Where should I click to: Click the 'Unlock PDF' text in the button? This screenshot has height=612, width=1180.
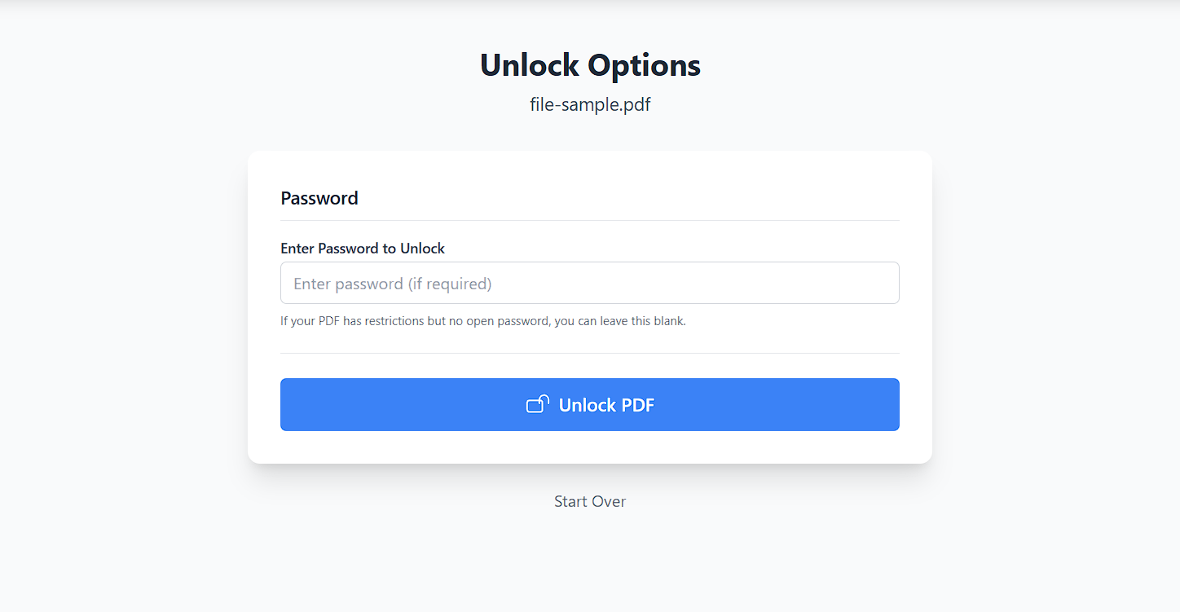(606, 405)
